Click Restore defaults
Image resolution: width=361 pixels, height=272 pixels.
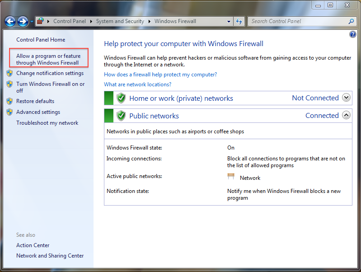point(35,101)
